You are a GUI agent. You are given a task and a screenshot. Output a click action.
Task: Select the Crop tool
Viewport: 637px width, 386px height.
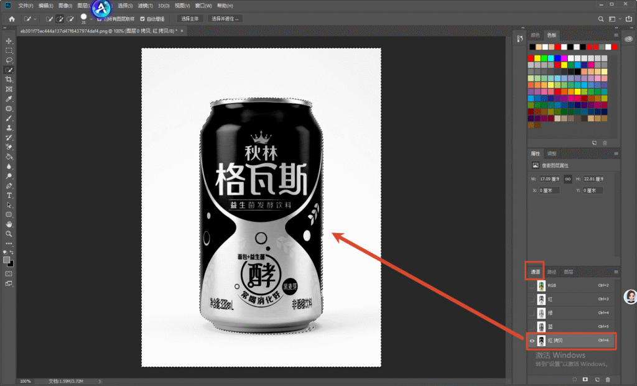(x=9, y=80)
